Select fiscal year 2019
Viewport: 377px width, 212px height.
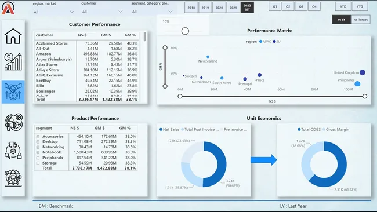tap(205, 8)
